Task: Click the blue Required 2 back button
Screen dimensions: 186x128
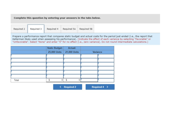Action: tap(68, 87)
